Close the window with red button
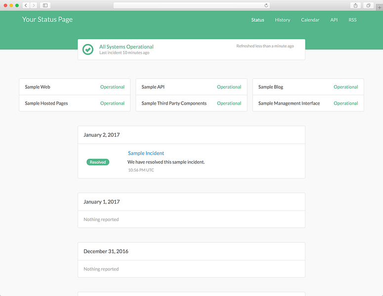The height and width of the screenshot is (296, 383). pos(5,5)
